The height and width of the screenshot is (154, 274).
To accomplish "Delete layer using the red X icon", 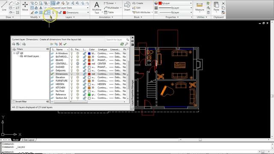I will pos(60,44).
